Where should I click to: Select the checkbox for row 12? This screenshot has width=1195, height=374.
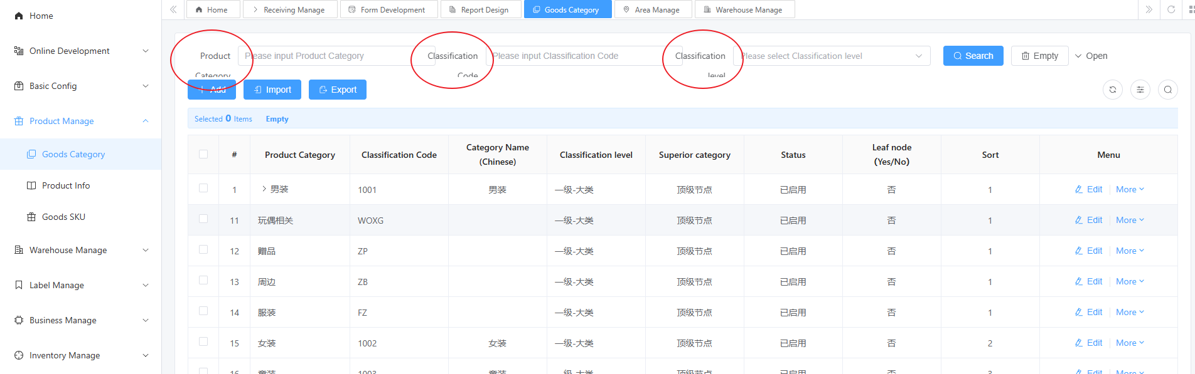click(x=203, y=249)
